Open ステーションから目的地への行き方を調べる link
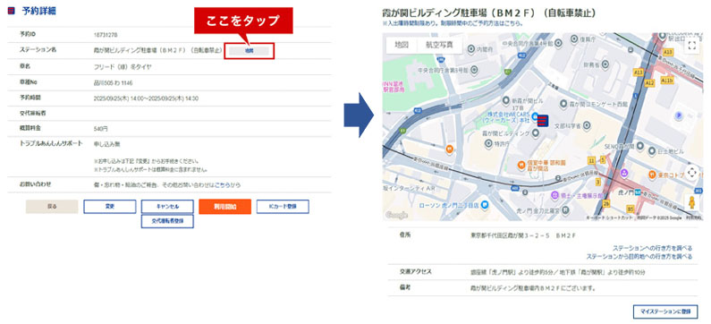 click(639, 257)
